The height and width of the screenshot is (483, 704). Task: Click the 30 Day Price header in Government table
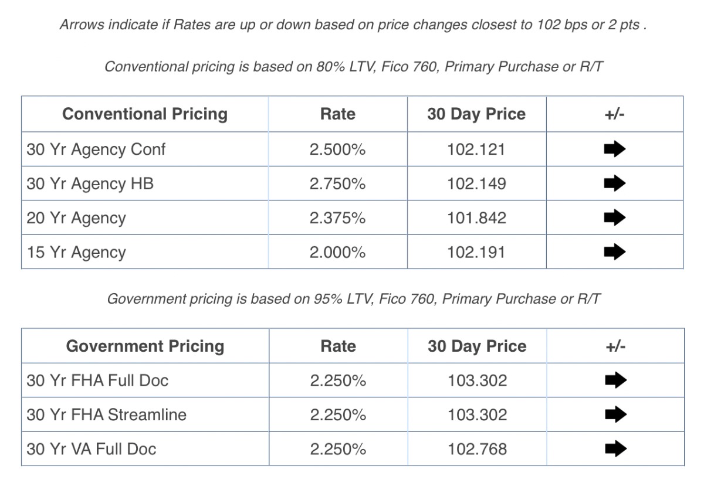click(x=477, y=346)
